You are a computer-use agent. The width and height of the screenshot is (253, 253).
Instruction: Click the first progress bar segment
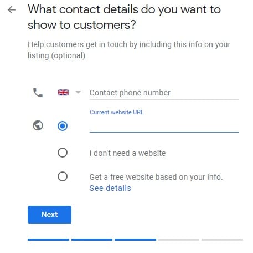point(48,240)
